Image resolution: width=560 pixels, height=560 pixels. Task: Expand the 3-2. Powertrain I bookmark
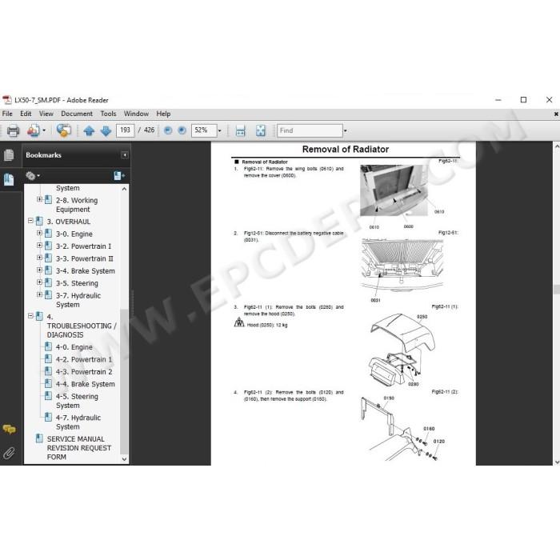point(40,246)
